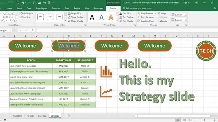Switch to the Page Layout ribbon tab

pos(42,8)
